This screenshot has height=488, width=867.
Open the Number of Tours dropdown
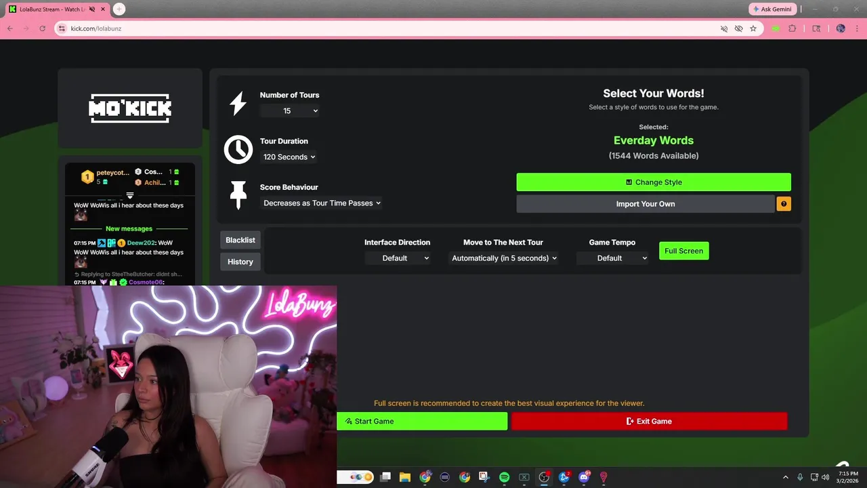click(290, 110)
